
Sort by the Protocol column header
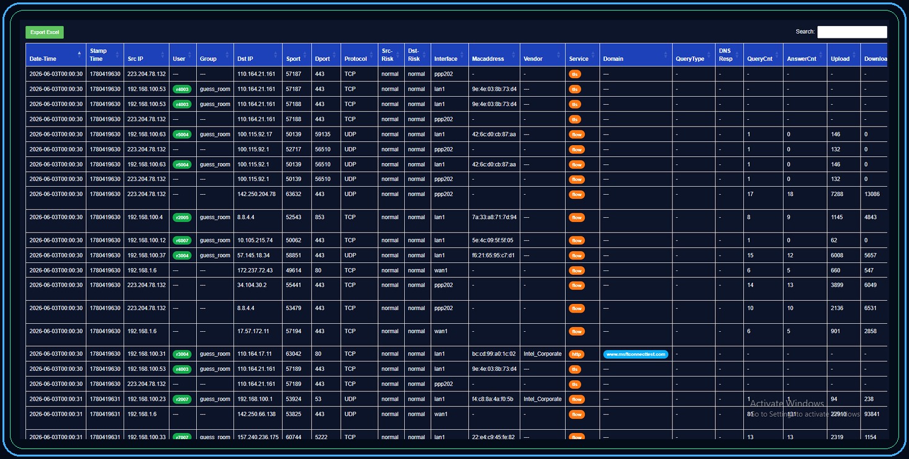[x=359, y=55]
